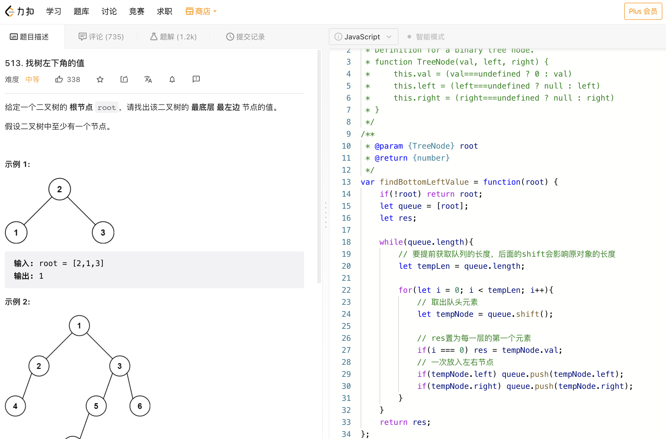The image size is (666, 439).
Task: Click the share icon
Action: [124, 79]
